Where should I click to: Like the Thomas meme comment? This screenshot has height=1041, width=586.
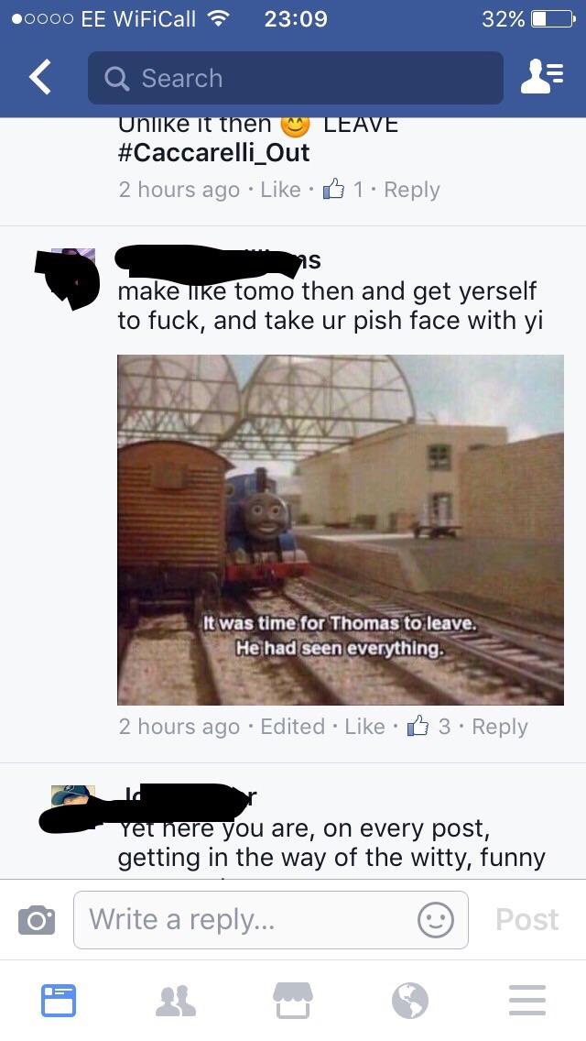[364, 727]
